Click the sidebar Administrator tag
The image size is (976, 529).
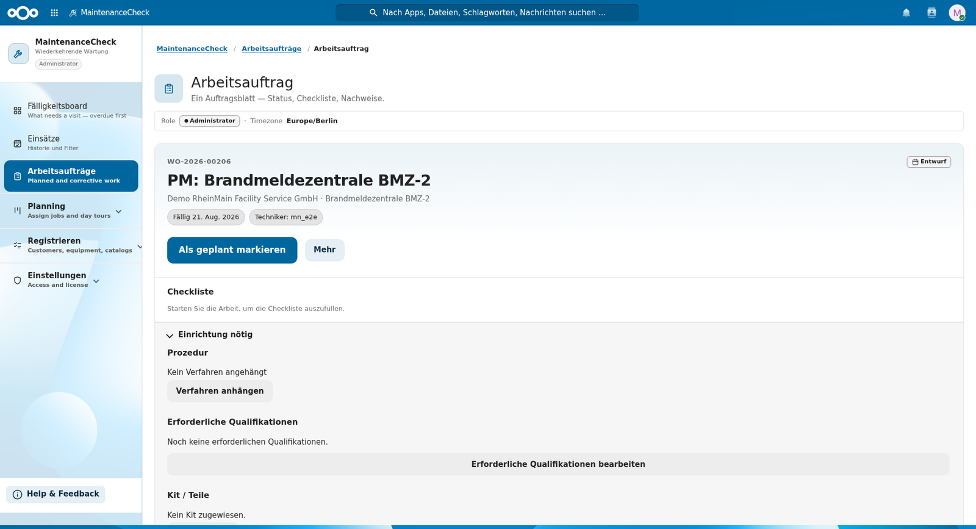59,64
